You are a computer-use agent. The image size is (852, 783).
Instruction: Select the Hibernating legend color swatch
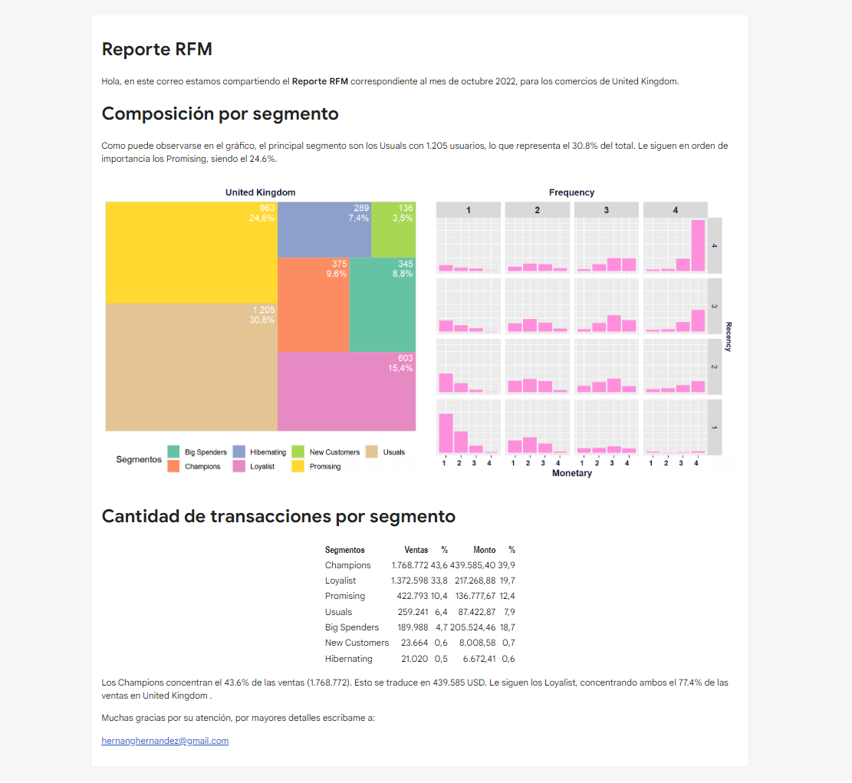click(239, 452)
